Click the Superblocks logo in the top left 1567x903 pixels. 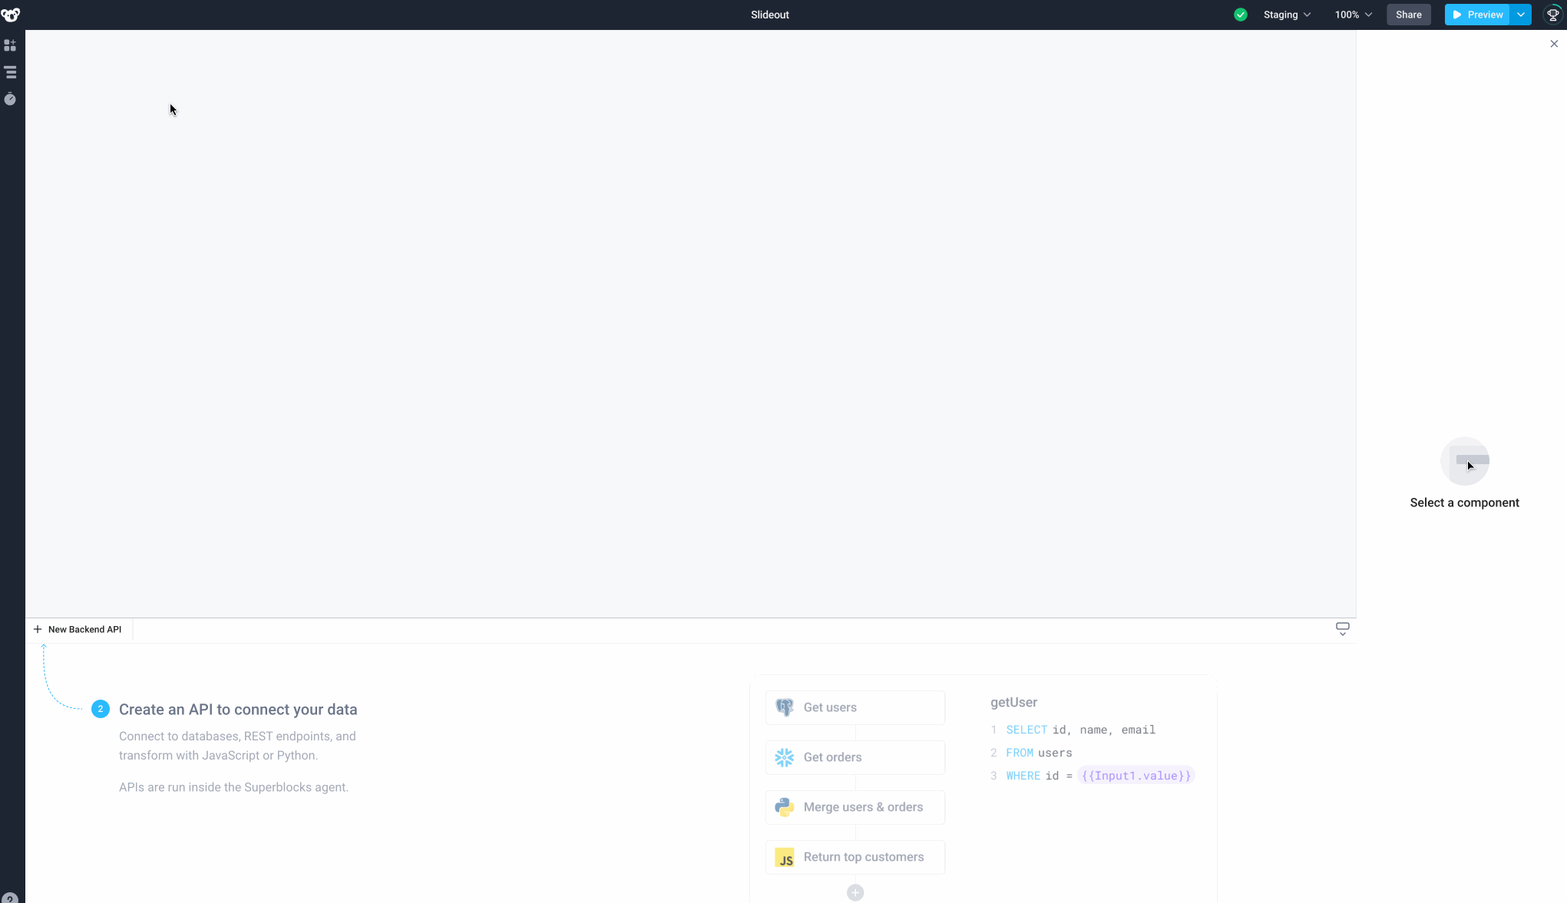[x=11, y=14]
